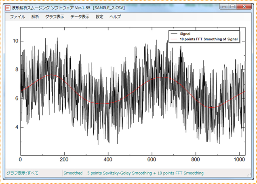Open the データ表示 menu
The height and width of the screenshot is (184, 257).
click(x=80, y=17)
